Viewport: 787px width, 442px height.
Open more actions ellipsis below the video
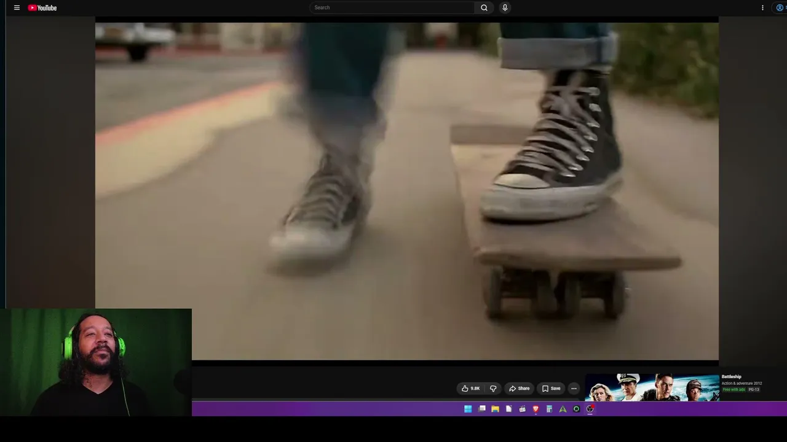point(574,389)
